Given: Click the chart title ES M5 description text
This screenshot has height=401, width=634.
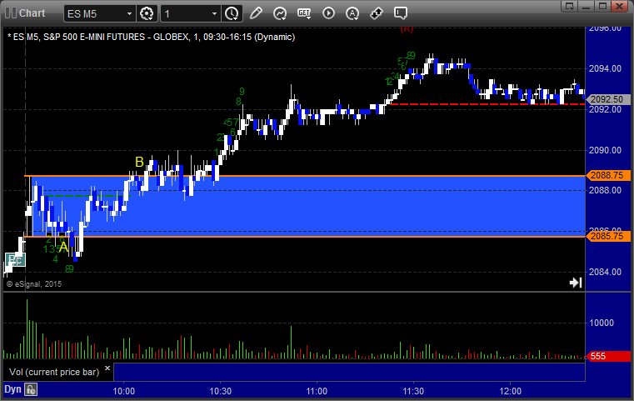Looking at the screenshot, I should pos(152,37).
